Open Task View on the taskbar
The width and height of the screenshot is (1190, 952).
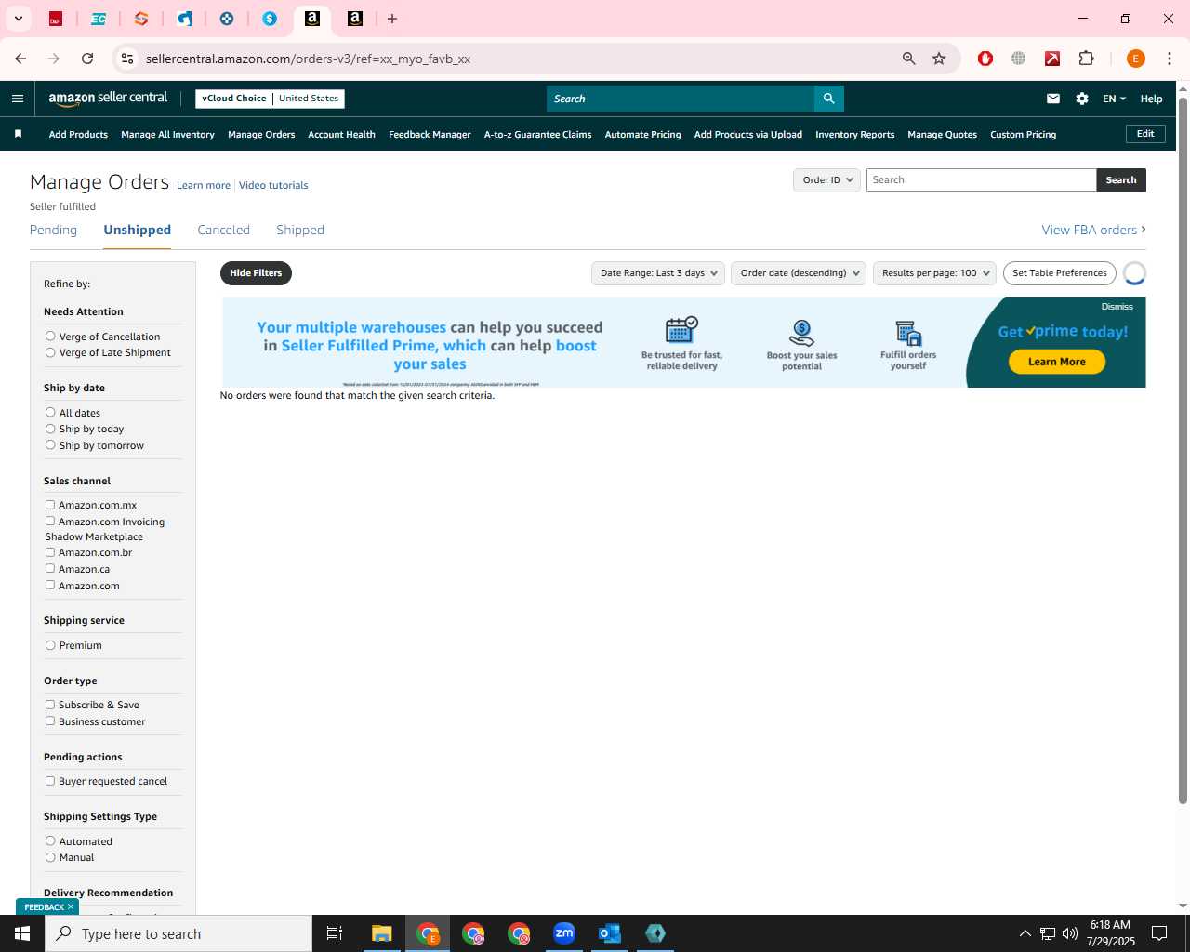click(x=335, y=933)
